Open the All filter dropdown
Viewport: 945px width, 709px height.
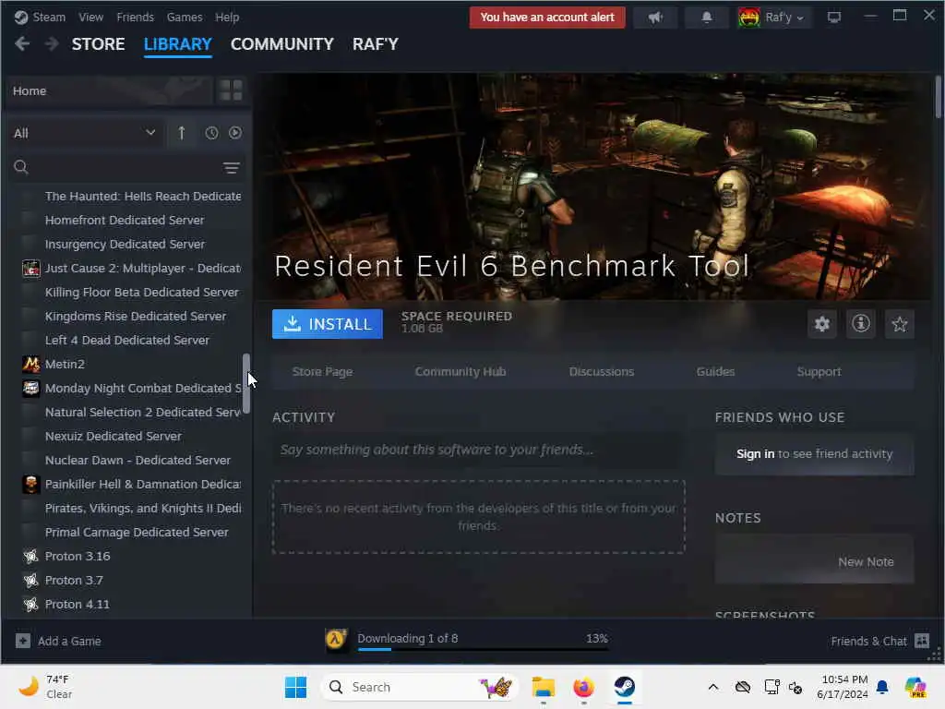(85, 133)
